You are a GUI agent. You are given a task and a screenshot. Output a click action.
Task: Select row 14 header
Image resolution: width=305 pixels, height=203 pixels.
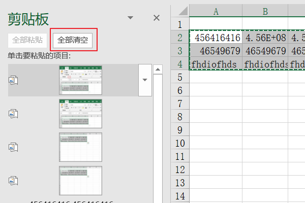180,195
